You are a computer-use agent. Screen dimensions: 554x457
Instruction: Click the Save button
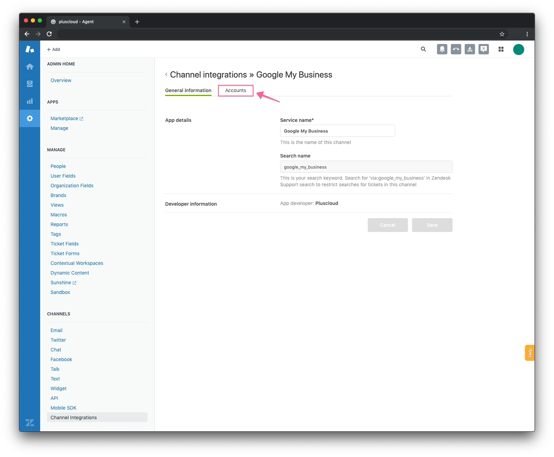click(x=432, y=225)
